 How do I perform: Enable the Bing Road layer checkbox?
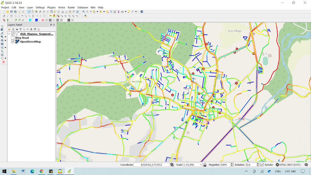coord(13,38)
